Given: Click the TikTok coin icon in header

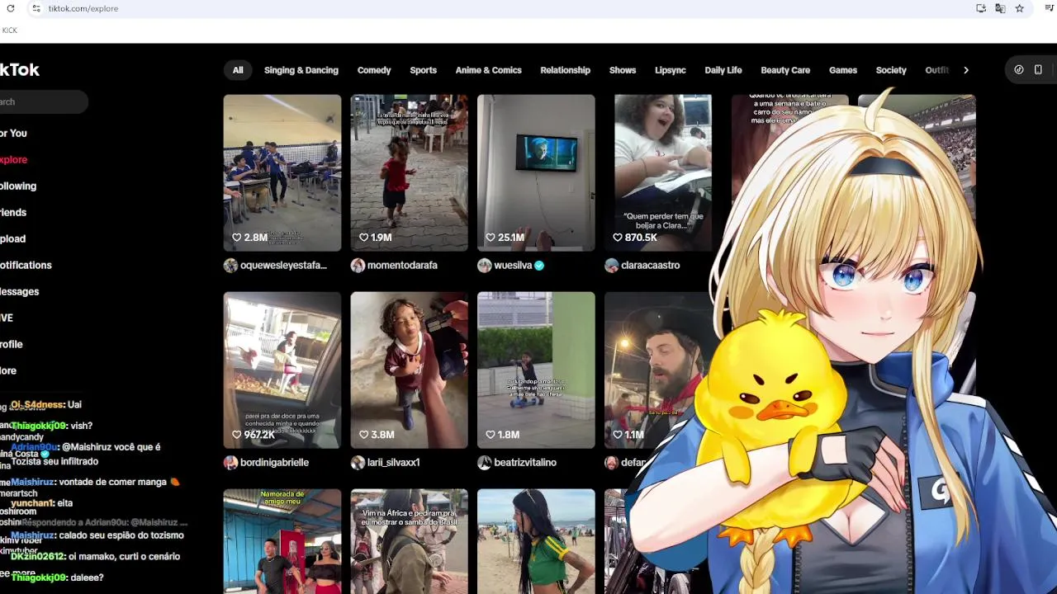Looking at the screenshot, I should [1019, 70].
